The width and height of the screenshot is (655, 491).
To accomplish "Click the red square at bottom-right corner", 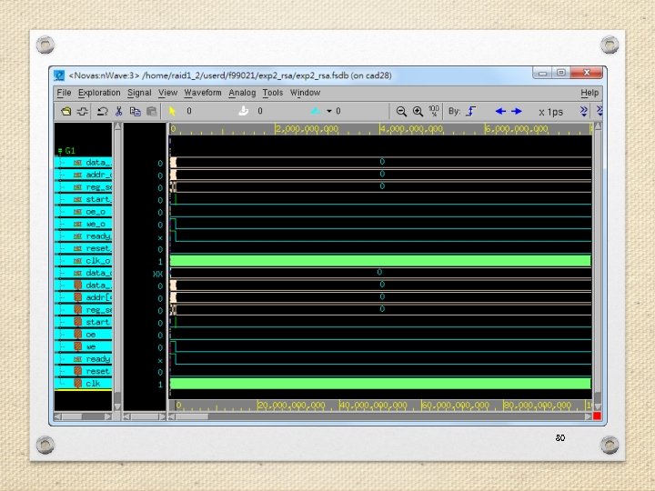I will pos(597,416).
